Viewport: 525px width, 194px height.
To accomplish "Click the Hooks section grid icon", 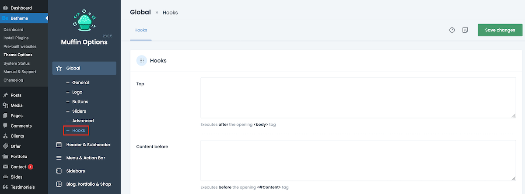I will click(141, 61).
